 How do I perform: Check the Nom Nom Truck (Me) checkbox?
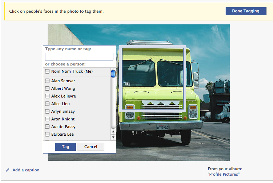click(47, 71)
